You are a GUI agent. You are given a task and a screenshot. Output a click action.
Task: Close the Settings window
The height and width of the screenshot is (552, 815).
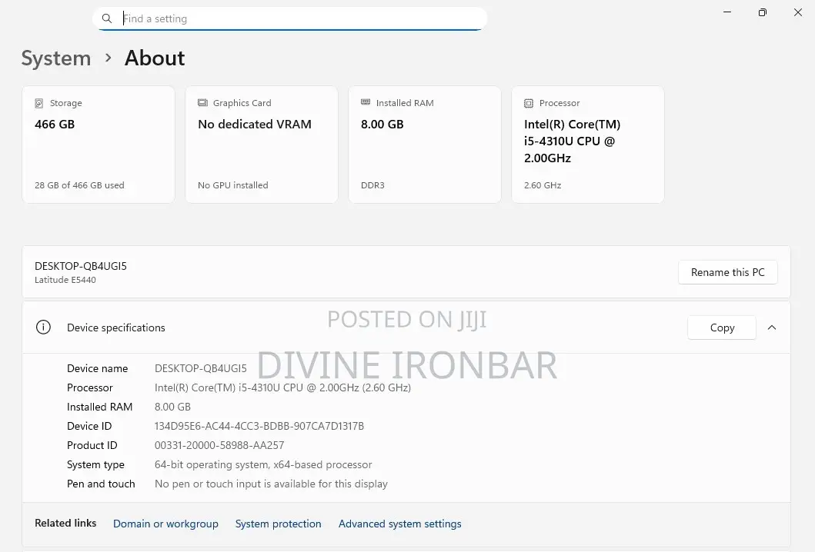coord(798,12)
